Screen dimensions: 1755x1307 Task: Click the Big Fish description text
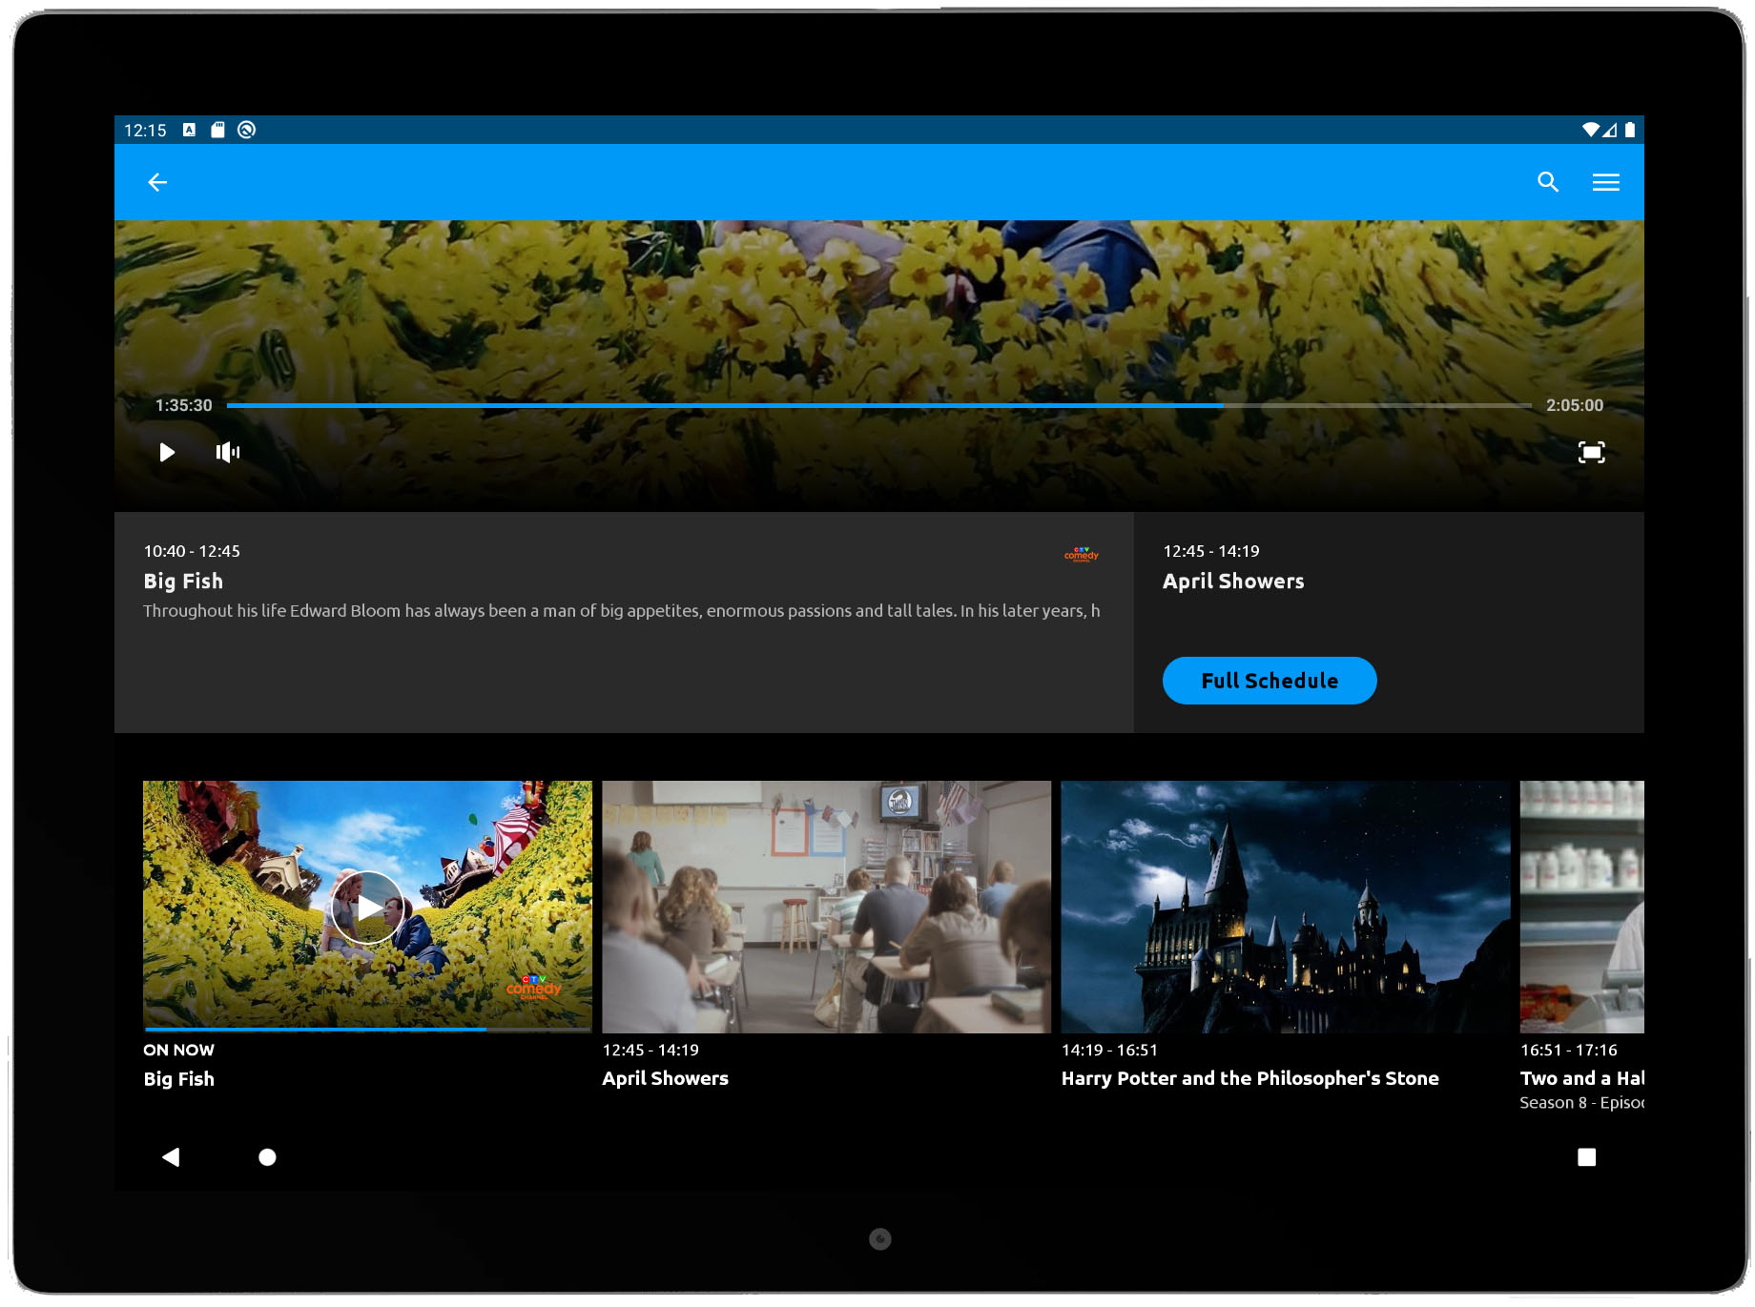621,611
